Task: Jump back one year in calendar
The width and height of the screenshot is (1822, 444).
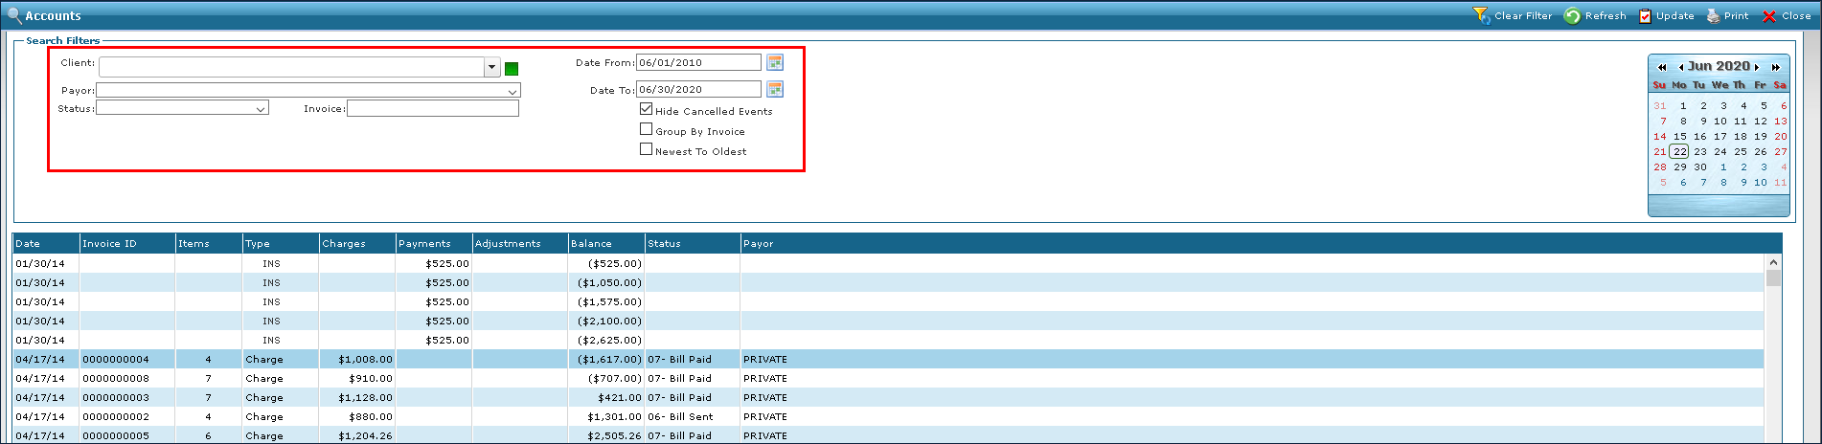Action: tap(1662, 67)
